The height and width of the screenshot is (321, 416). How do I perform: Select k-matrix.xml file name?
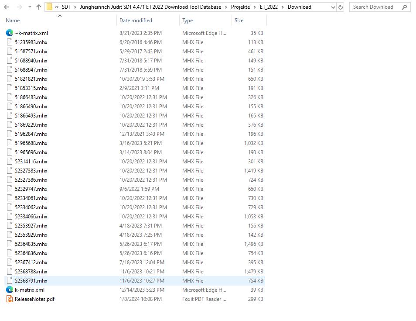coord(30,290)
